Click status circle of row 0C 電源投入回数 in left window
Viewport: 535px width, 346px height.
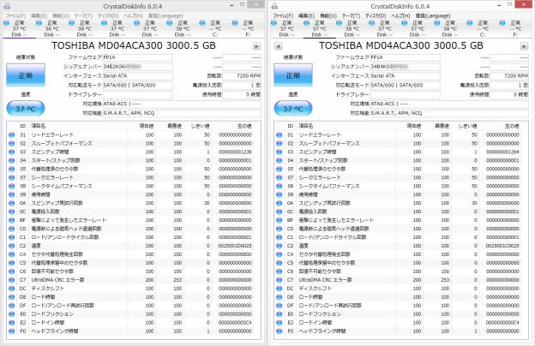[x=12, y=212]
